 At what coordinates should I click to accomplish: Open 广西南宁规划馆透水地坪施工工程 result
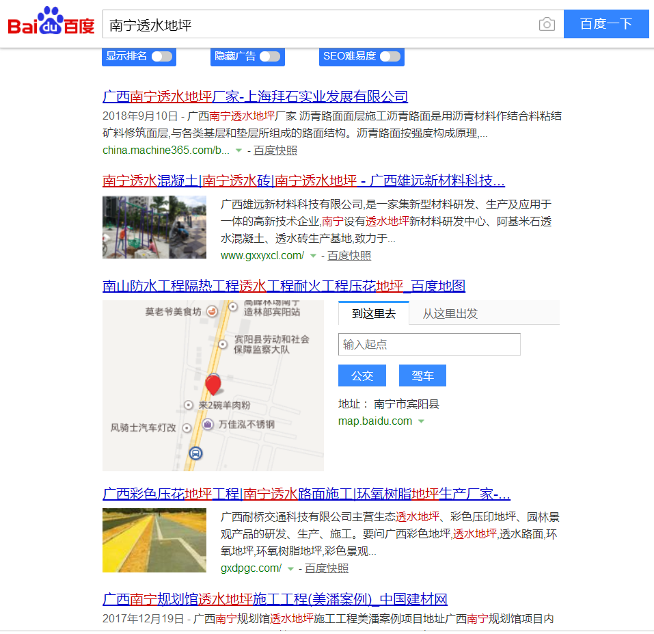click(x=275, y=599)
